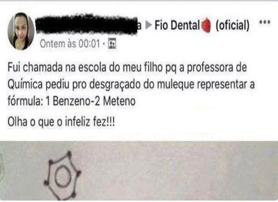Click the line starting 'Fui chamada na escola'
Screen dimensions: 278x202
pos(127,67)
